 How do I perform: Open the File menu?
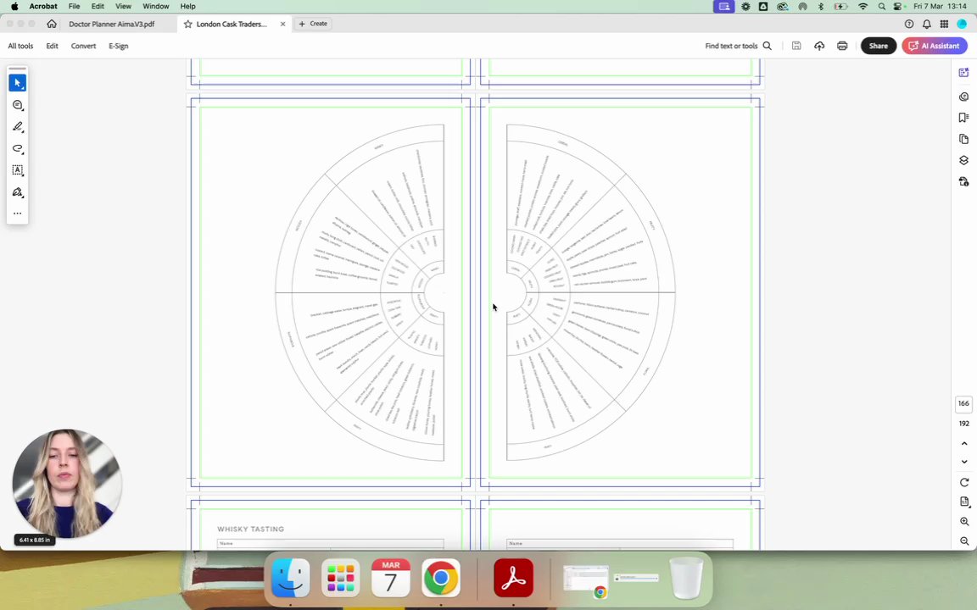[74, 6]
